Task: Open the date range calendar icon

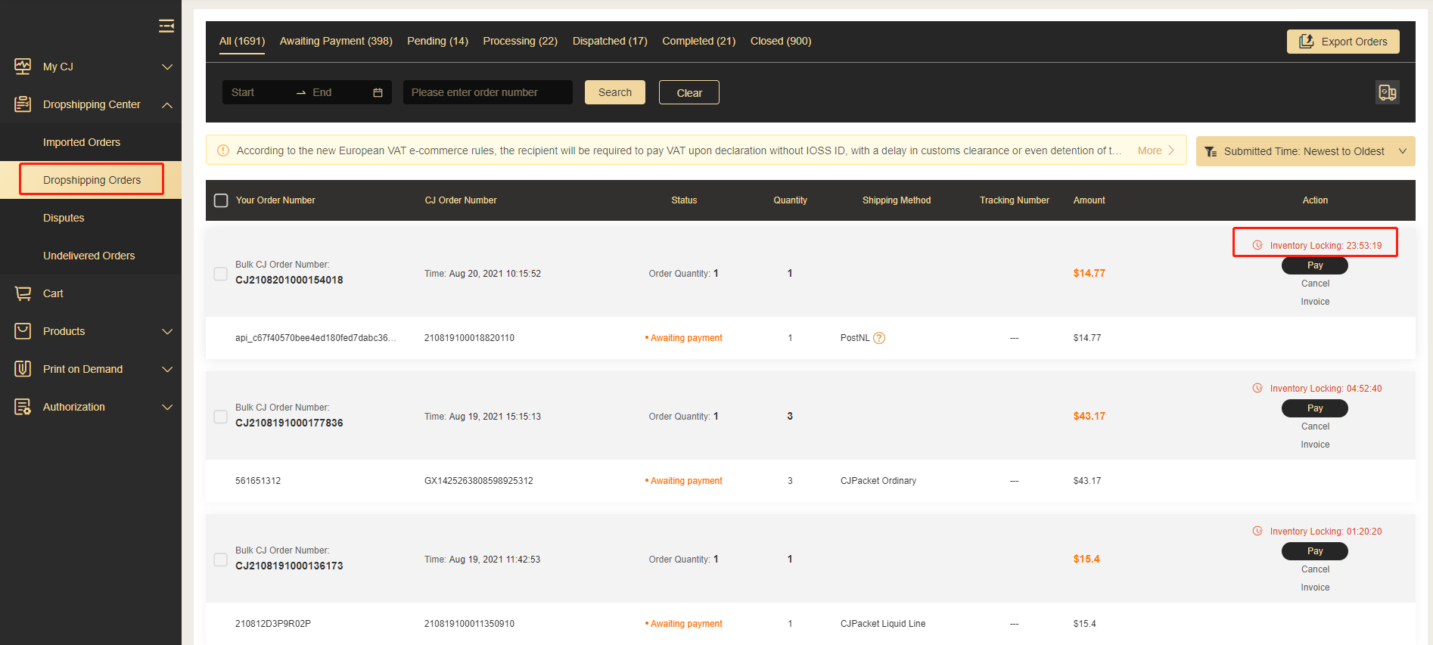Action: 378,92
